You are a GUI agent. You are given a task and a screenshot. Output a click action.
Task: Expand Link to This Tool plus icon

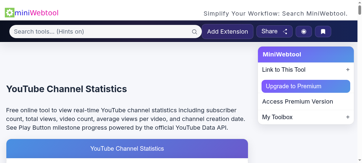[348, 70]
